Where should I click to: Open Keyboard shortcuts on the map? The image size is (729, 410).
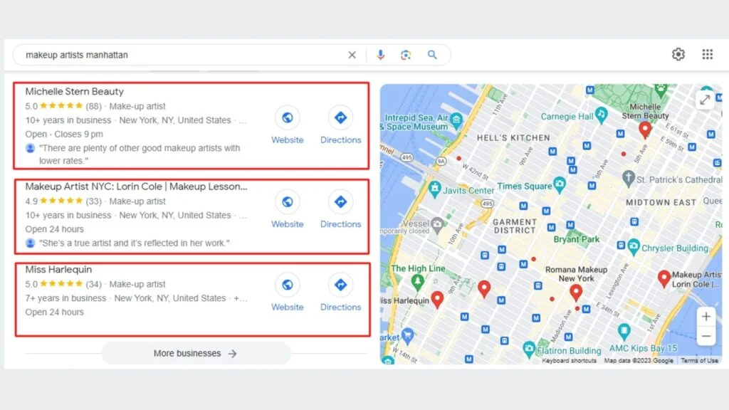coord(569,360)
